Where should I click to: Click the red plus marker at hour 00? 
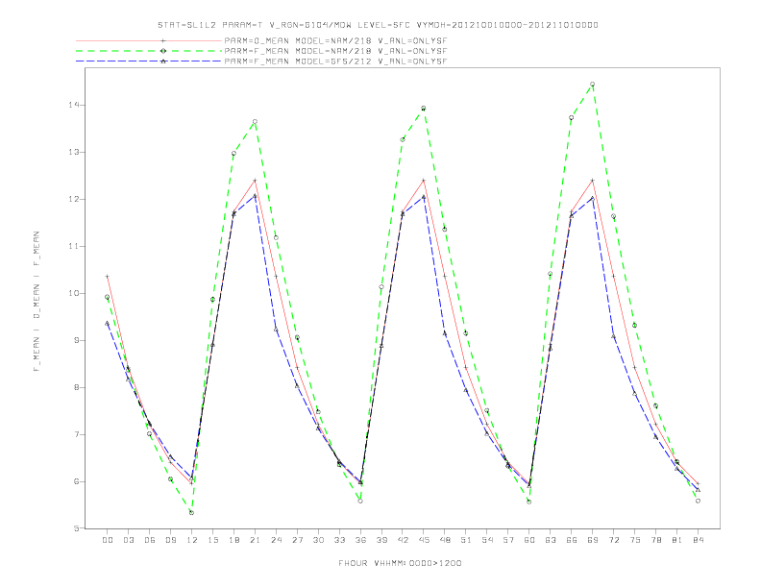(x=108, y=277)
